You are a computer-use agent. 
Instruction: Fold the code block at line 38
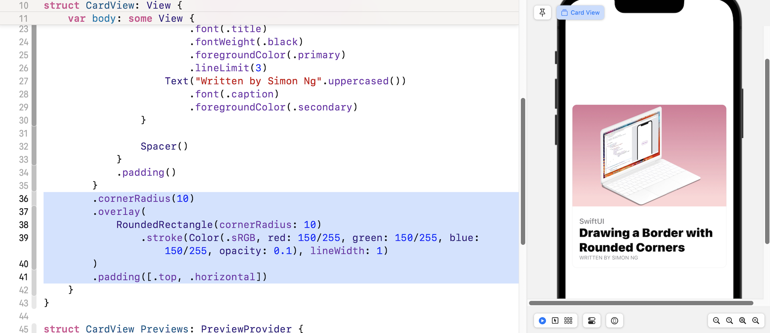point(34,225)
